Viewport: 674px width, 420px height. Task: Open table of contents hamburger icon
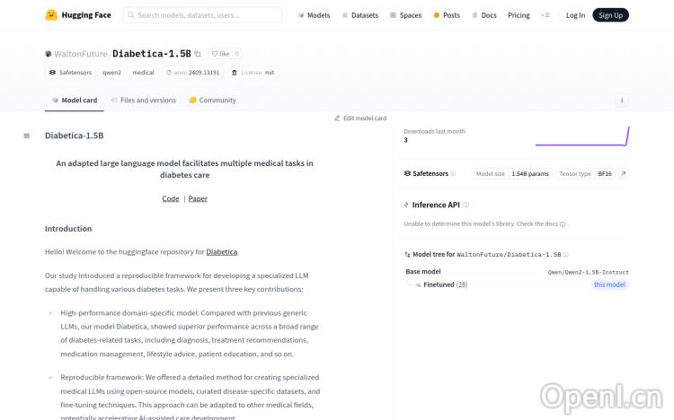point(27,136)
